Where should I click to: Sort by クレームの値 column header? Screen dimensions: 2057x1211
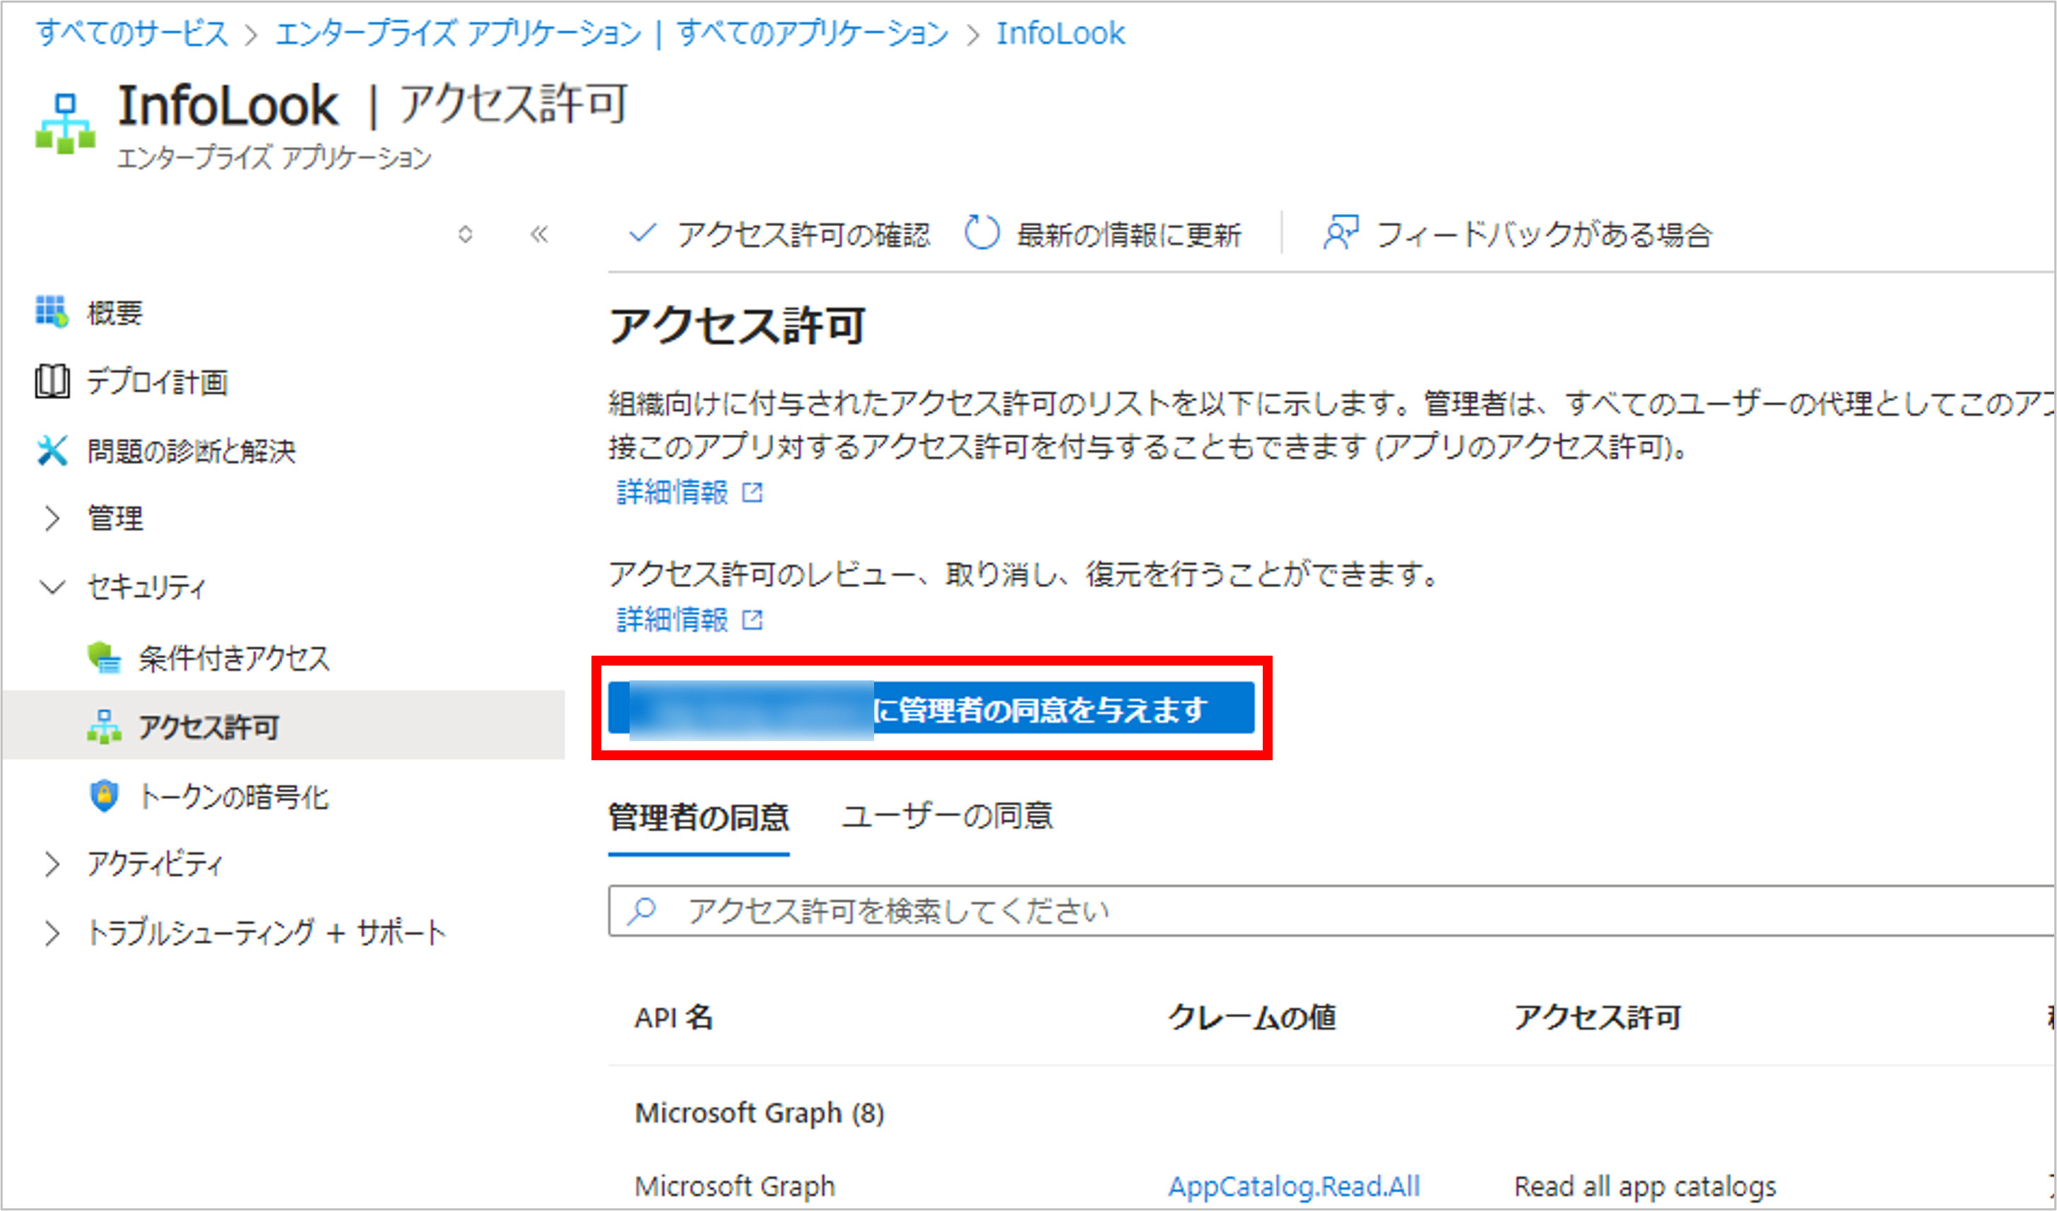1251,1017
